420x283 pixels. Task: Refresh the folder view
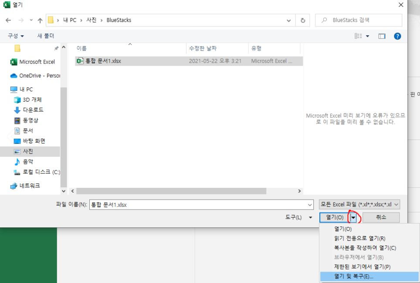point(303,20)
